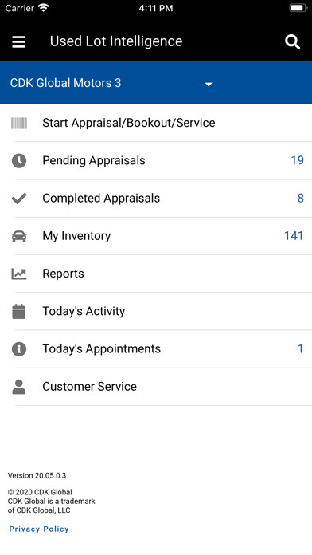The image size is (312, 555).
Task: Tap the checkmark icon for Completed Appraisals
Action: (19, 199)
